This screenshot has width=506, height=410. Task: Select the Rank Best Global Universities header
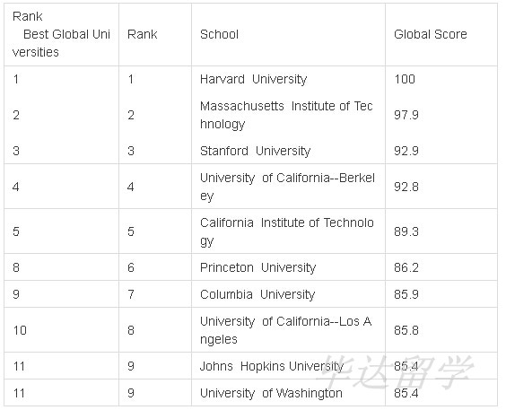pos(61,34)
